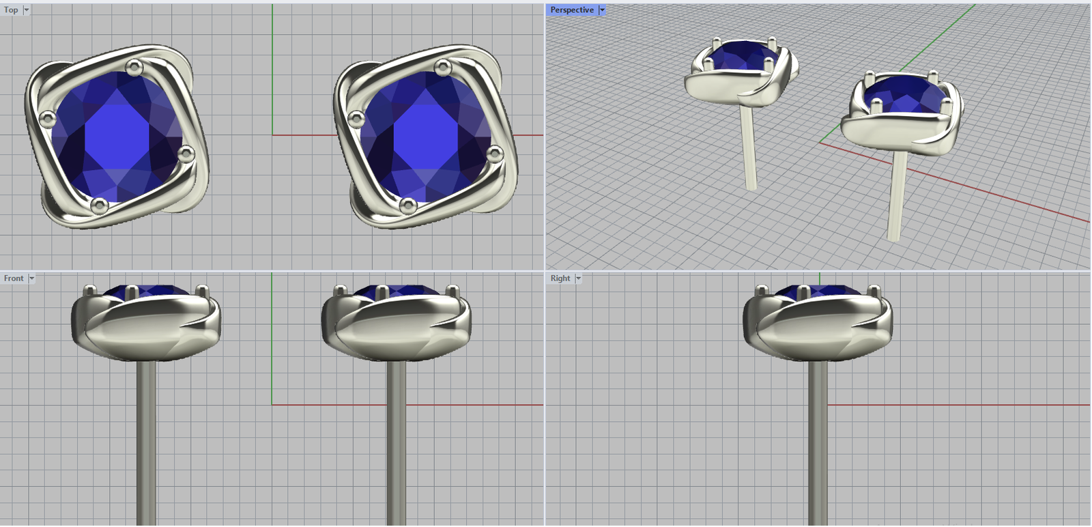Open the Top viewport dropdown arrow

[27, 10]
